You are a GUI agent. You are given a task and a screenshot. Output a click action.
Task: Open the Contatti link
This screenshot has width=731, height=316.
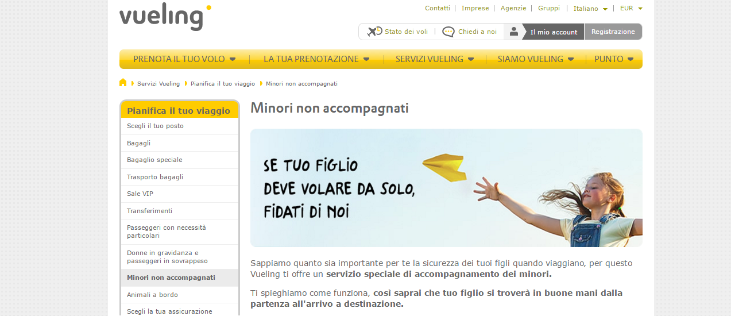pos(438,8)
